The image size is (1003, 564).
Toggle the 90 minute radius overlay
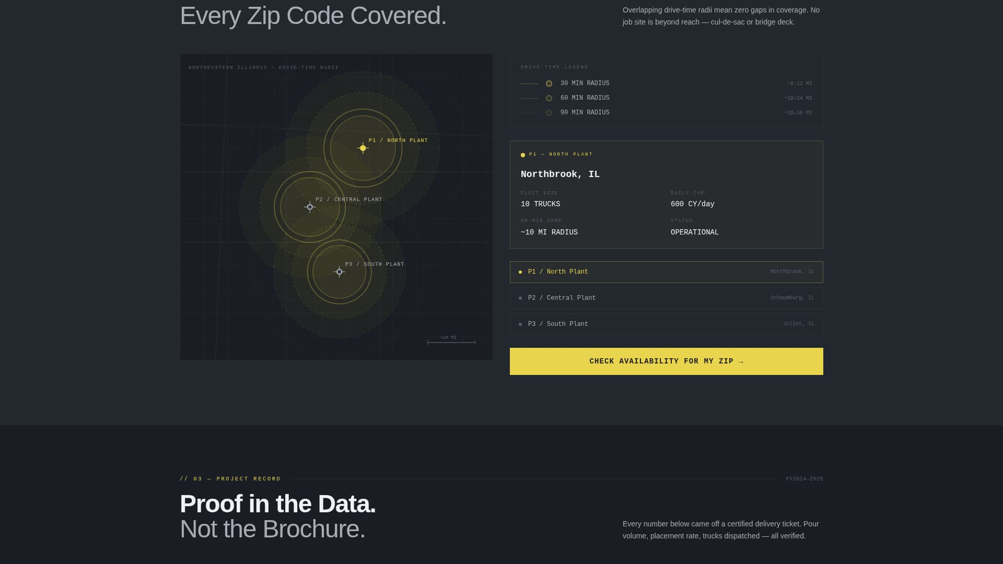pos(585,112)
